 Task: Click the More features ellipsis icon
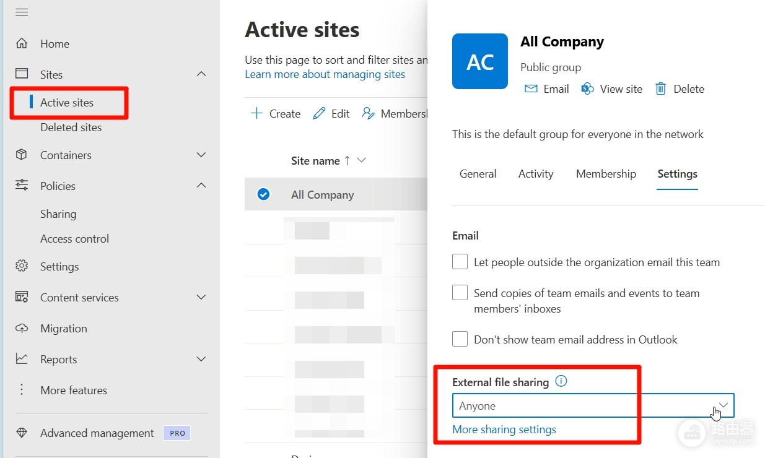(22, 390)
